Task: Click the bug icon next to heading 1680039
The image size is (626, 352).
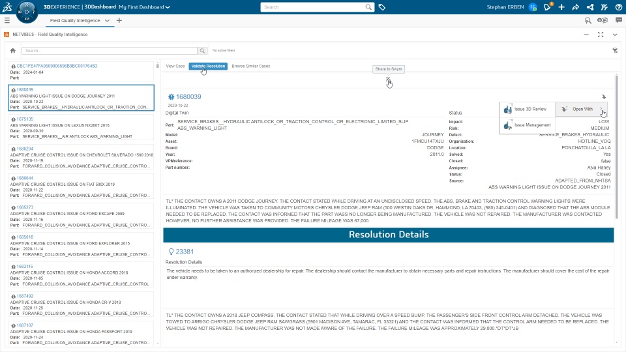Action: tap(171, 96)
